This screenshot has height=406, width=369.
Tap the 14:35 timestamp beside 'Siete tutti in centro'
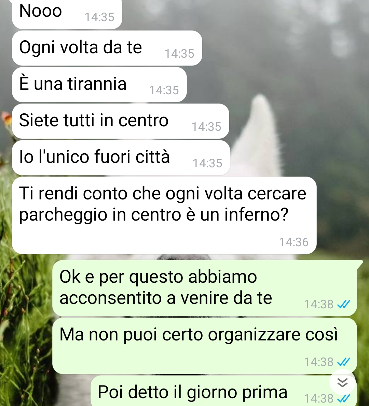coord(206,127)
